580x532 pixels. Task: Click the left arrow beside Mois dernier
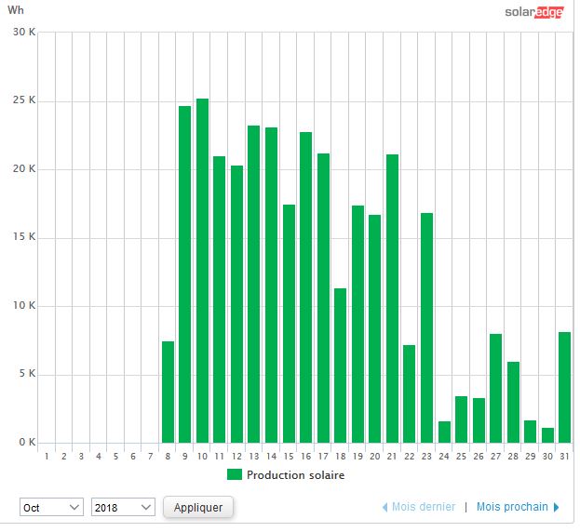pyautogui.click(x=384, y=507)
